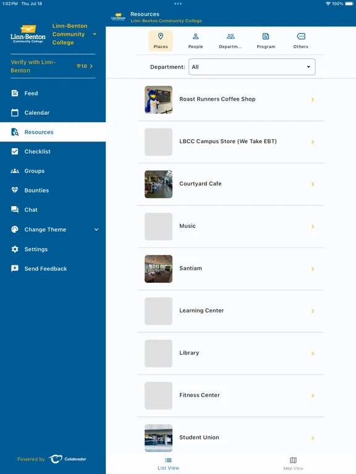Click the Settings menu label
The image size is (356, 474).
[x=36, y=249]
